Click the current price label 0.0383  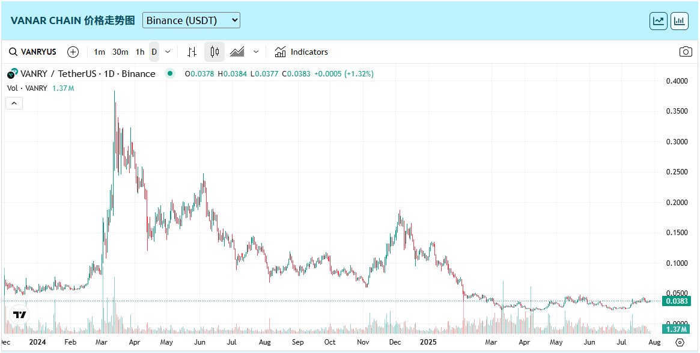[x=677, y=301]
